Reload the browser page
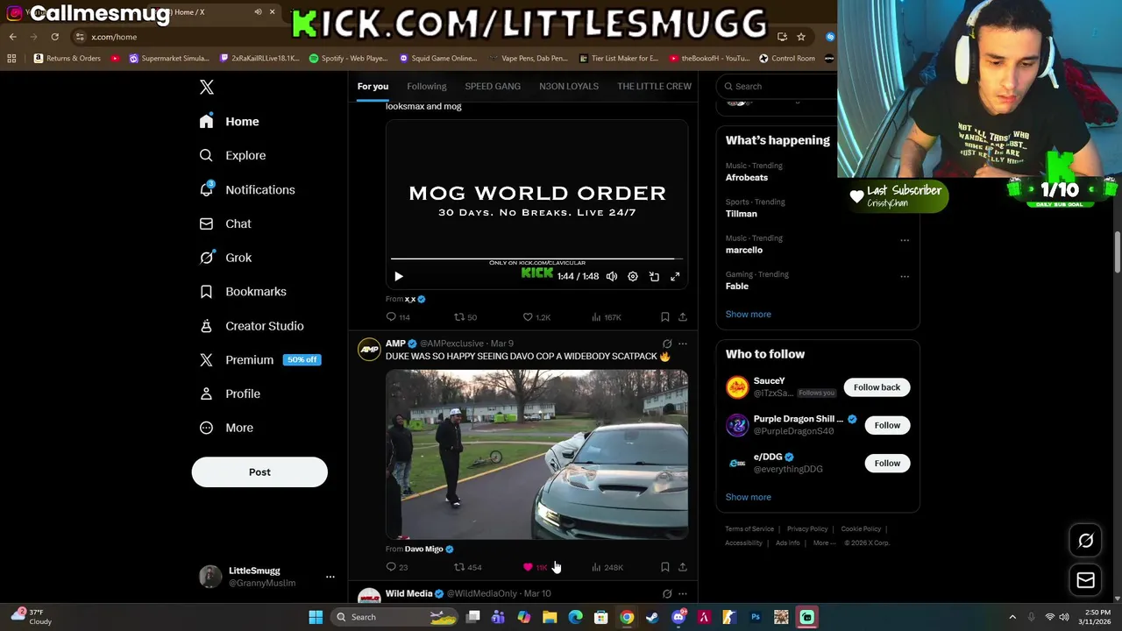Screen dimensions: 1122x631 [x=54, y=37]
